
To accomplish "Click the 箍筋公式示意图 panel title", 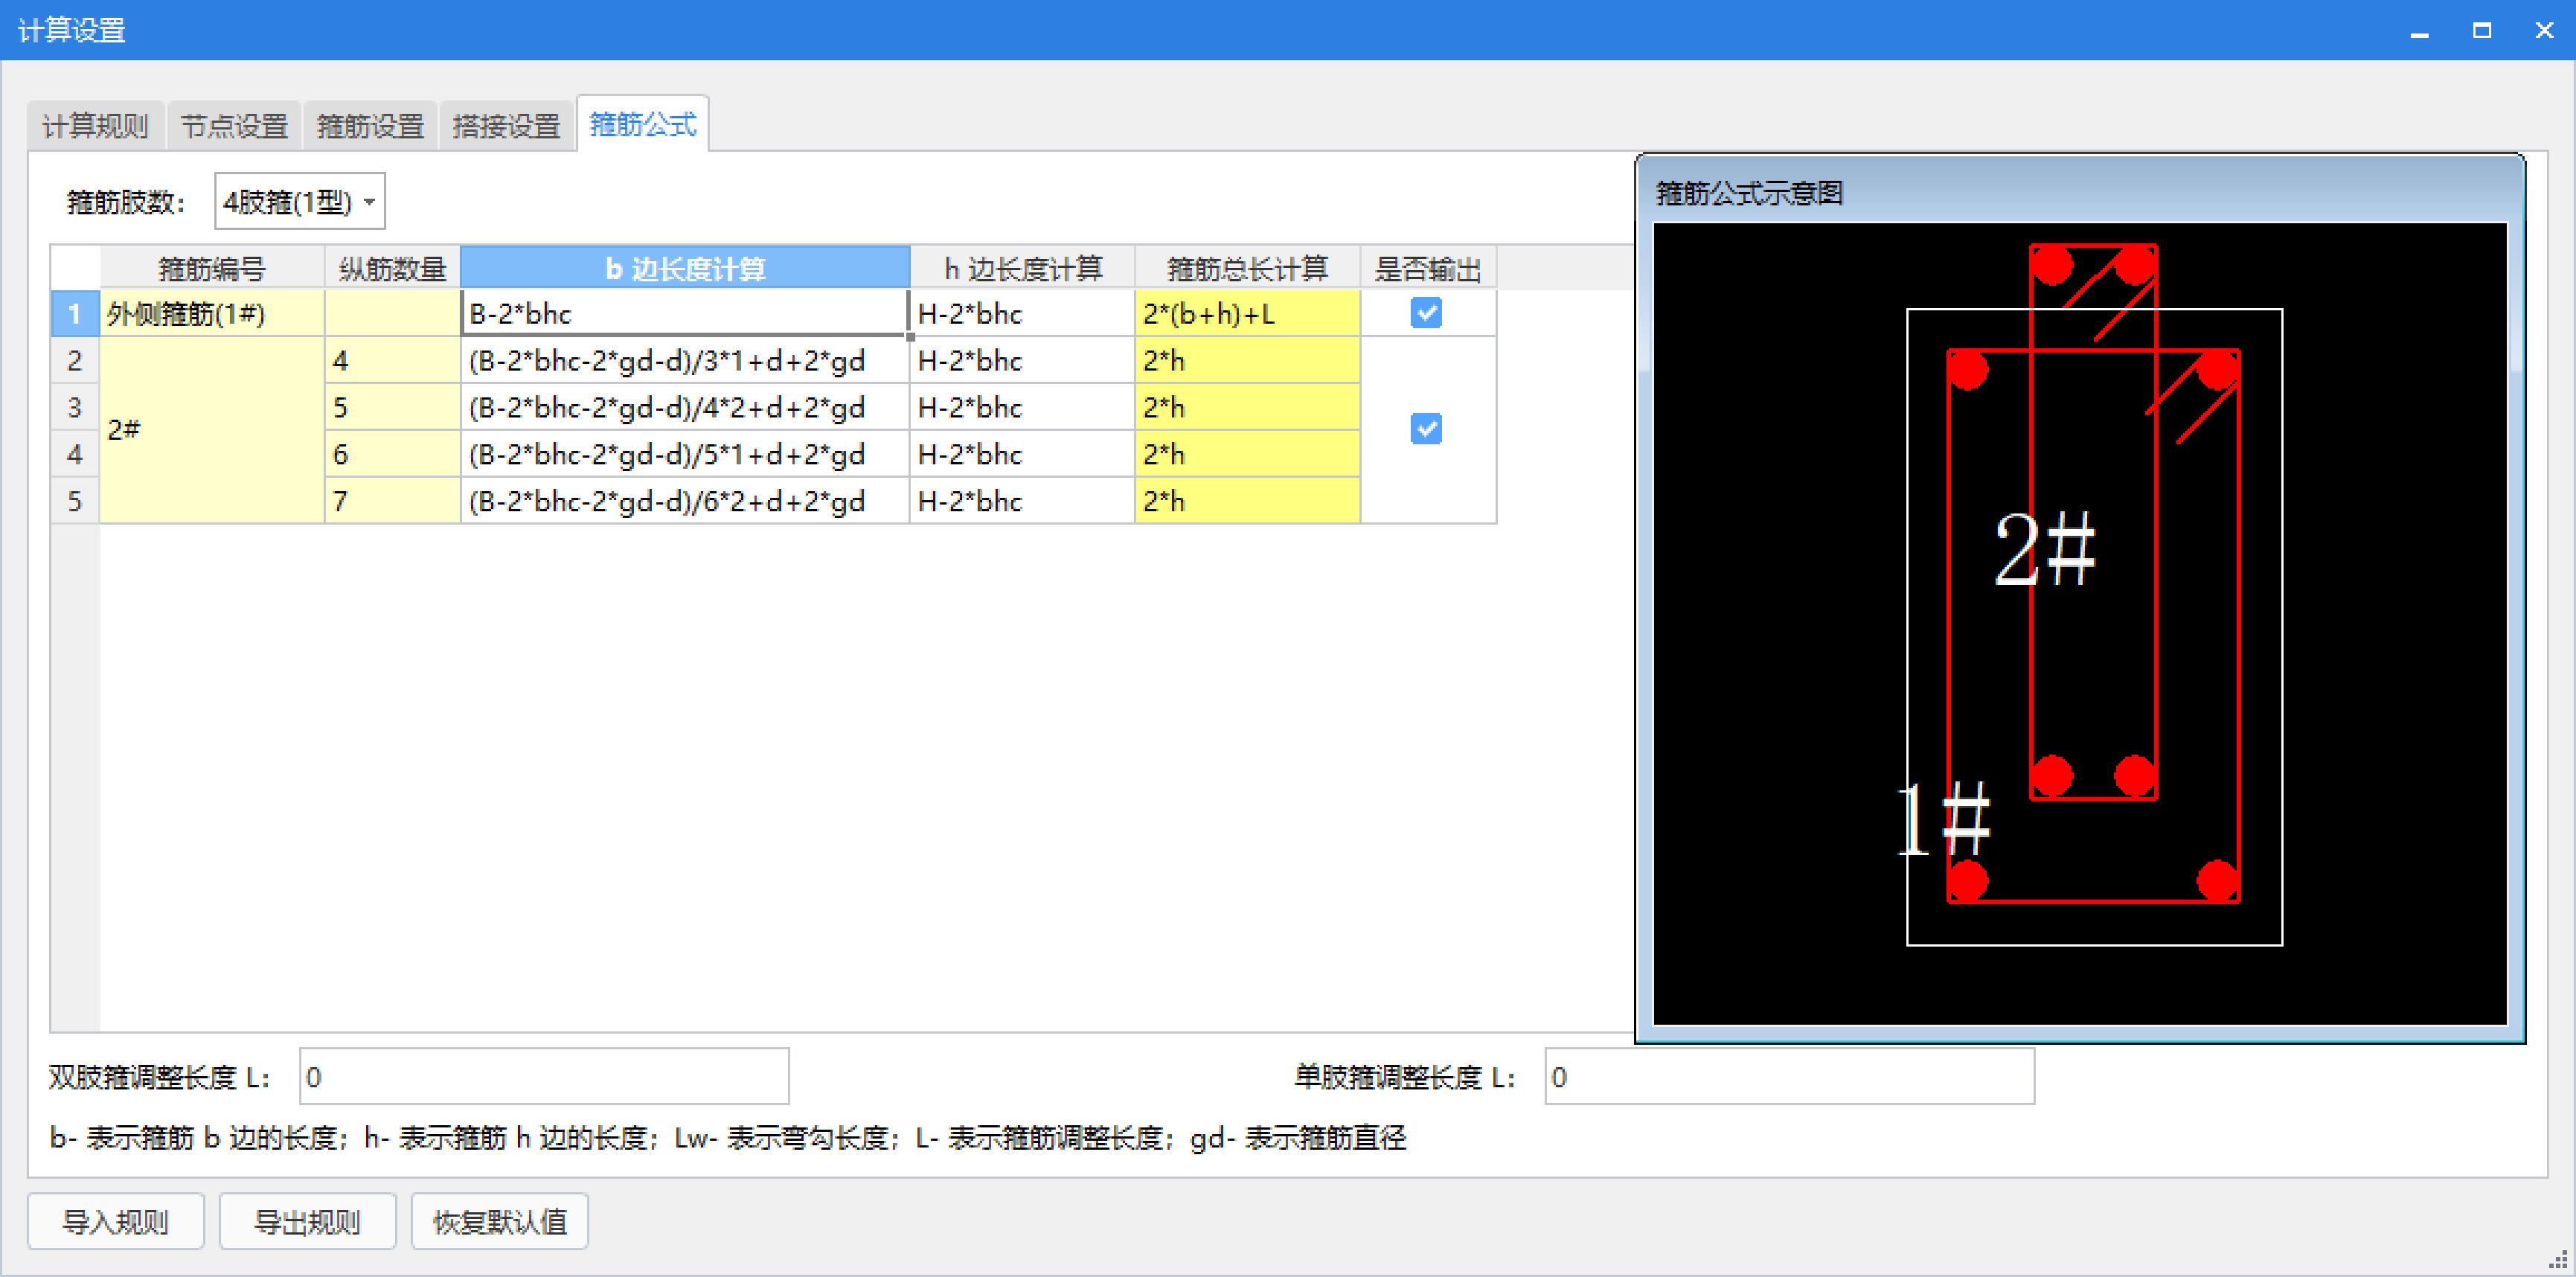I will point(1749,193).
